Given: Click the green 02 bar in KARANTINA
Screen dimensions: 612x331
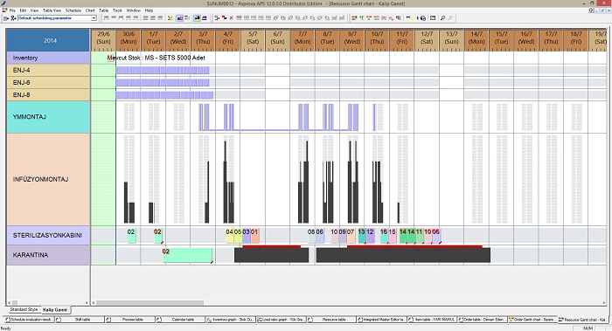Looking at the screenshot, I should [x=187, y=255].
